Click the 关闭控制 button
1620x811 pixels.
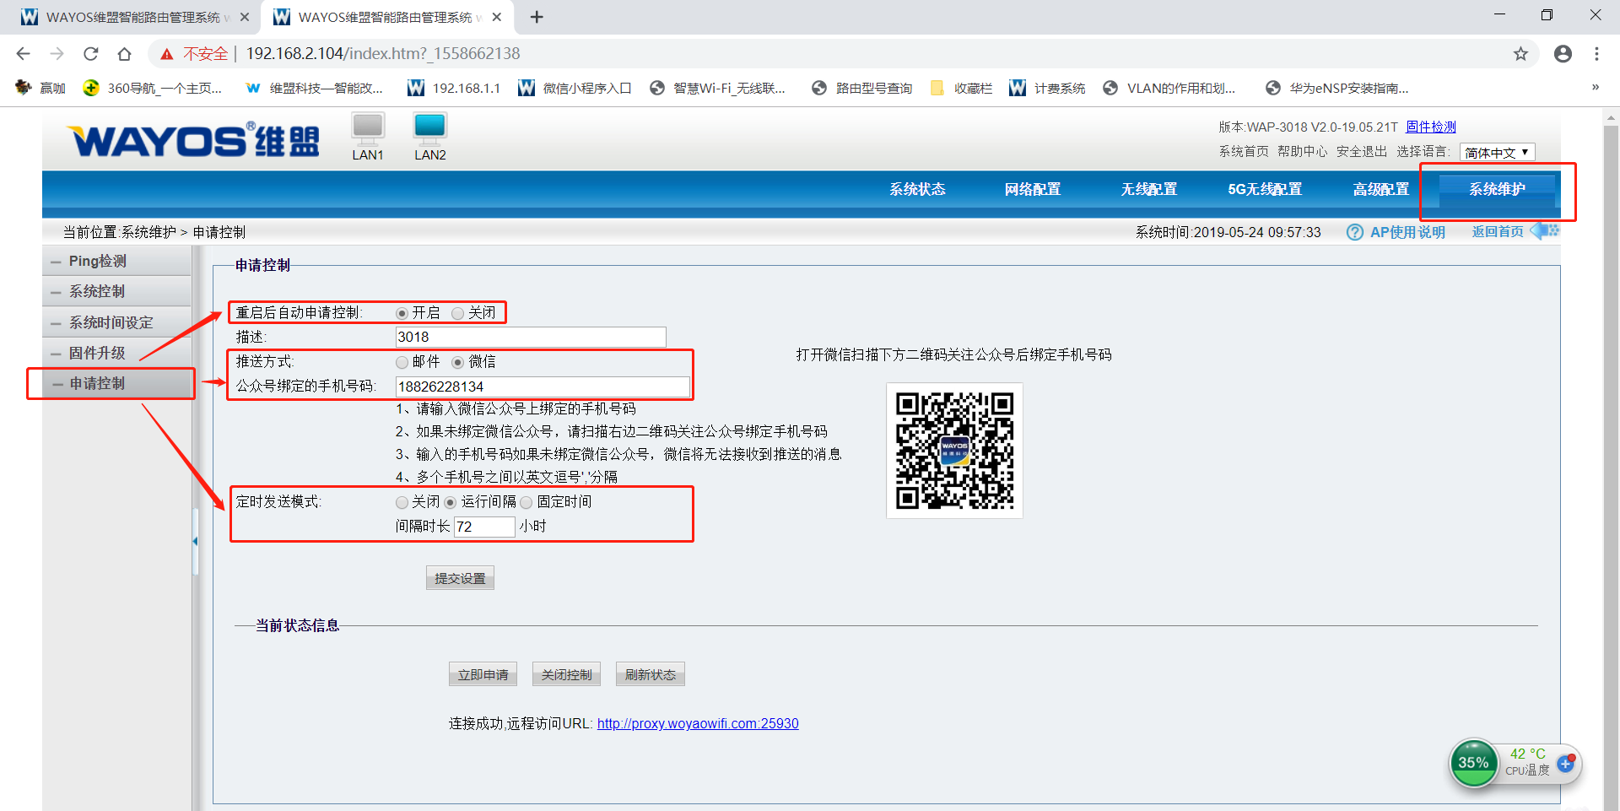pos(566,674)
